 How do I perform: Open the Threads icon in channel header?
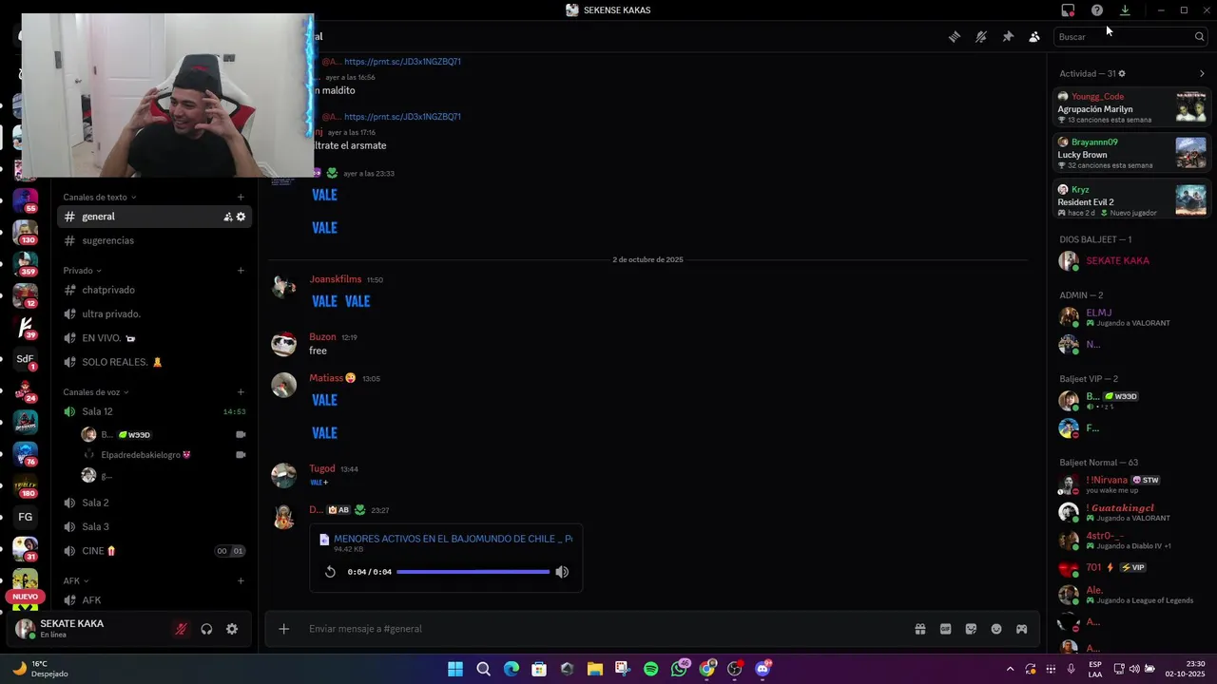click(x=955, y=37)
